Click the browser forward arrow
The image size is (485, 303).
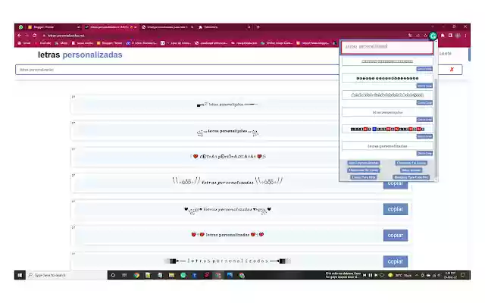tap(27, 36)
